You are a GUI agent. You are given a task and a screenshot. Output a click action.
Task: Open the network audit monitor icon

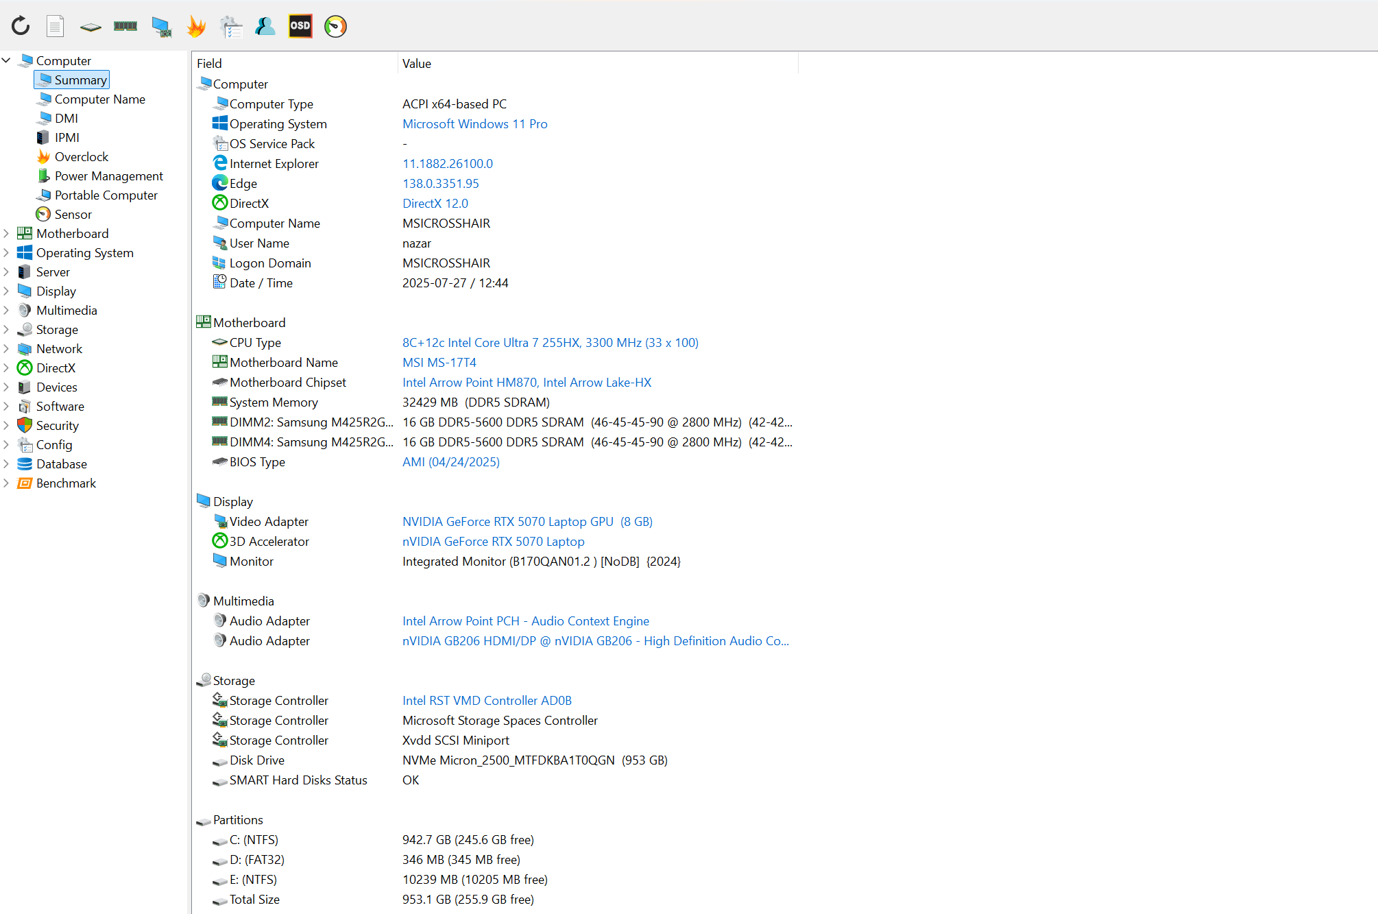point(161,26)
